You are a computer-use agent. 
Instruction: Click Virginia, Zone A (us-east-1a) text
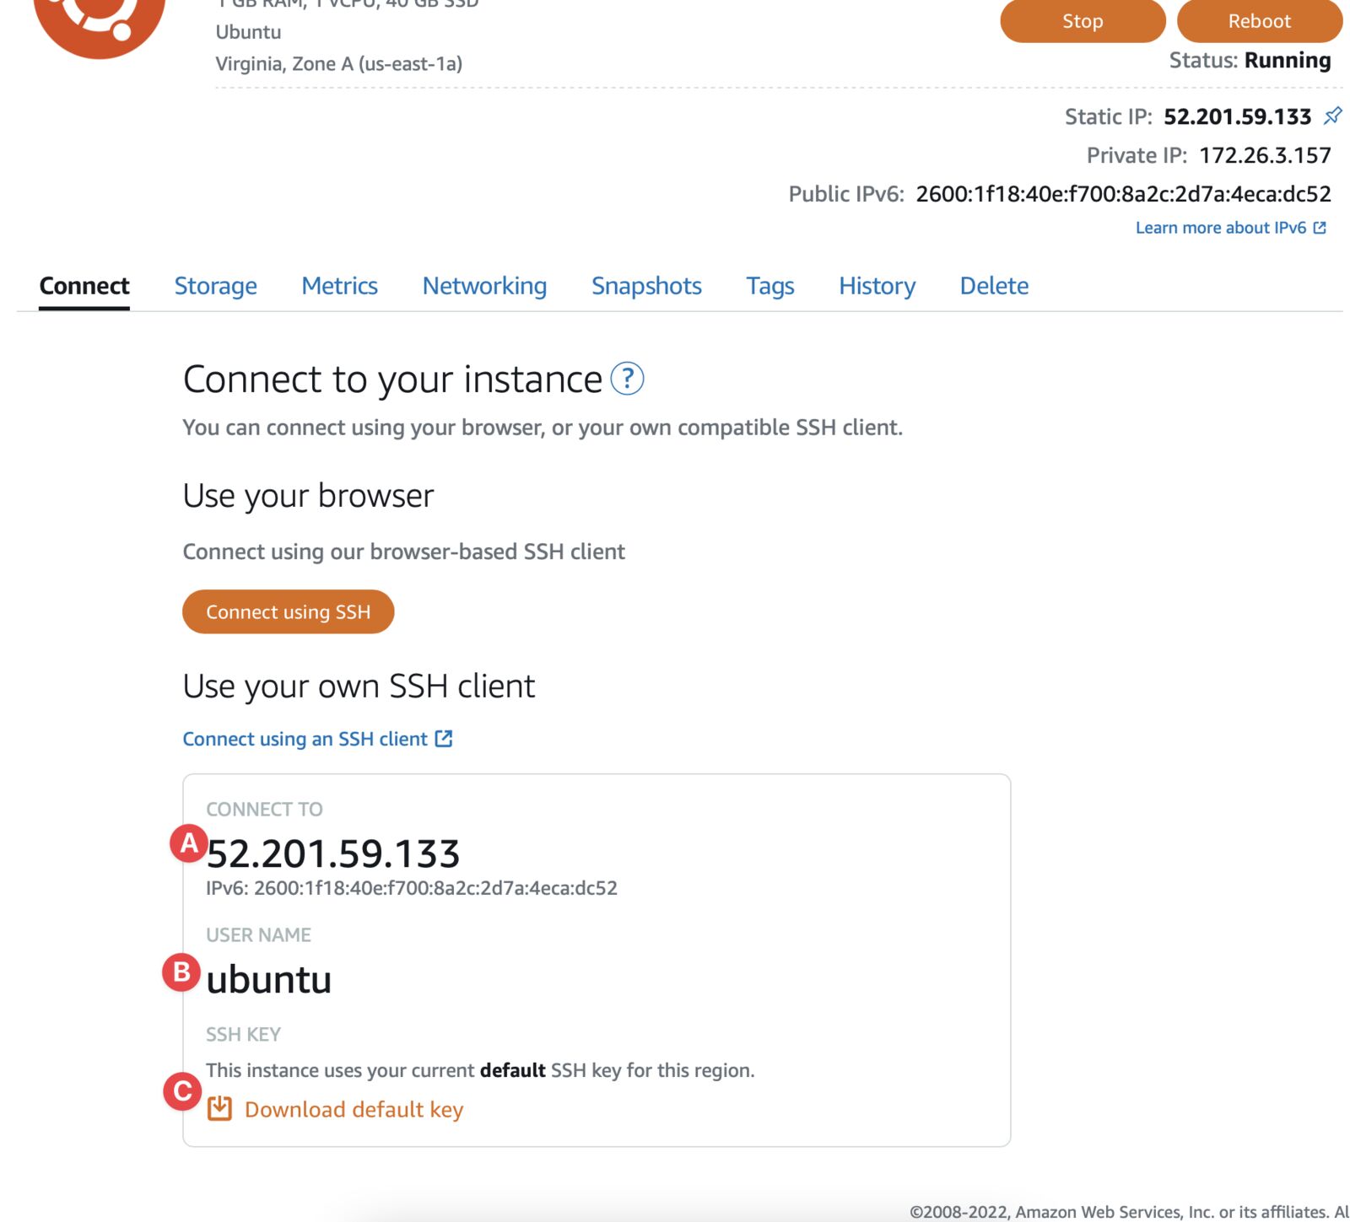[x=338, y=64]
